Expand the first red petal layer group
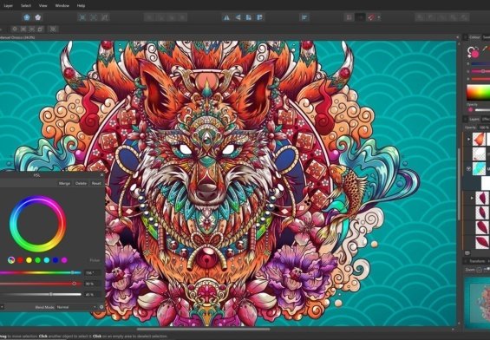Viewport: 490px width, 340px height. pos(472,198)
